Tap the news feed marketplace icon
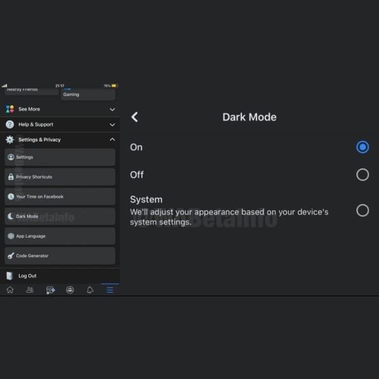 (x=50, y=290)
